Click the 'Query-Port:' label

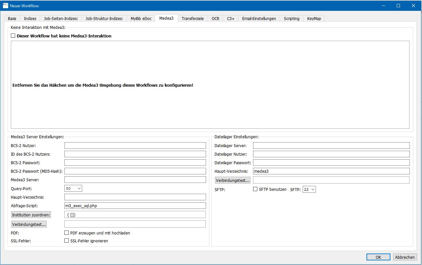pos(22,188)
